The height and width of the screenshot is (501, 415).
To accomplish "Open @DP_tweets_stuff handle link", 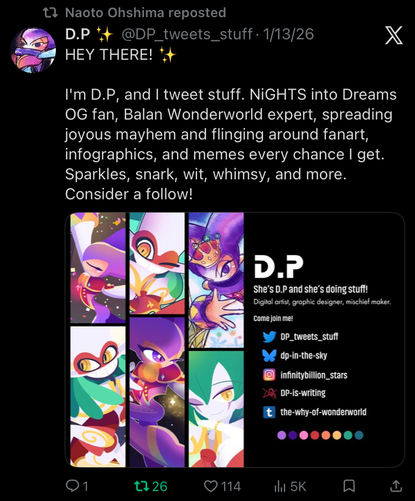I will coord(186,34).
